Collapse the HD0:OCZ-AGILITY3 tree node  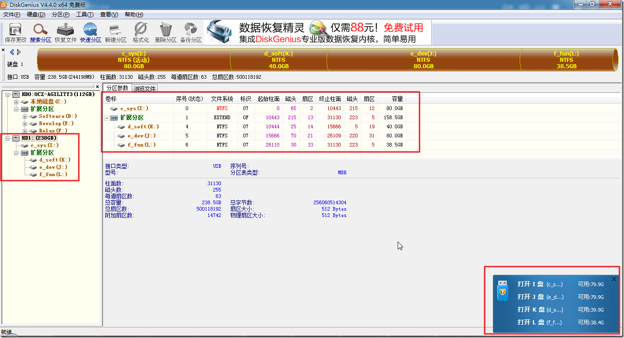[8, 94]
